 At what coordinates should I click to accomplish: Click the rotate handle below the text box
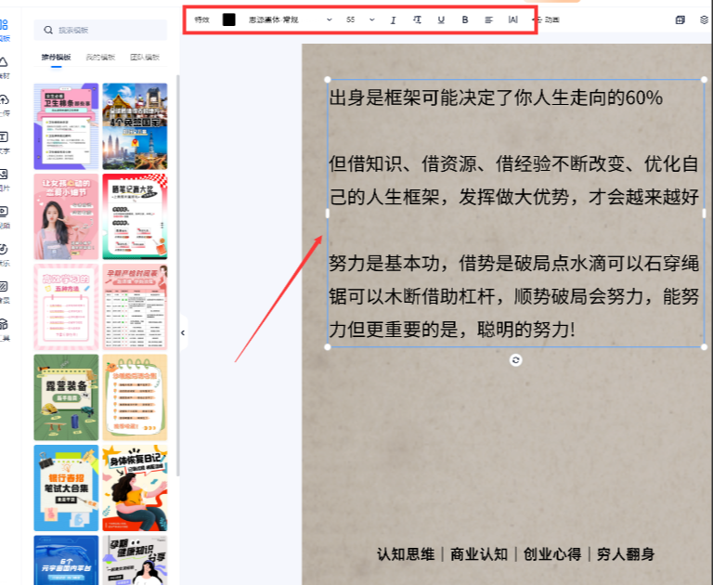pos(515,360)
